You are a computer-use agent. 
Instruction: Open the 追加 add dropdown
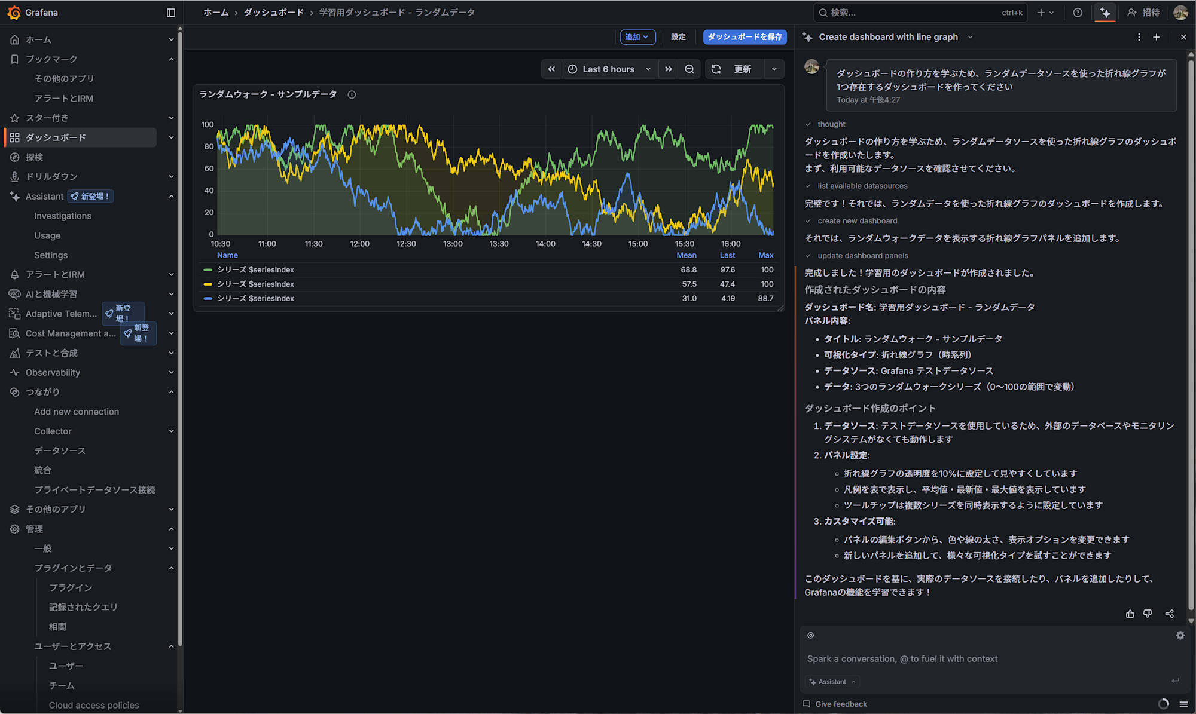(637, 37)
